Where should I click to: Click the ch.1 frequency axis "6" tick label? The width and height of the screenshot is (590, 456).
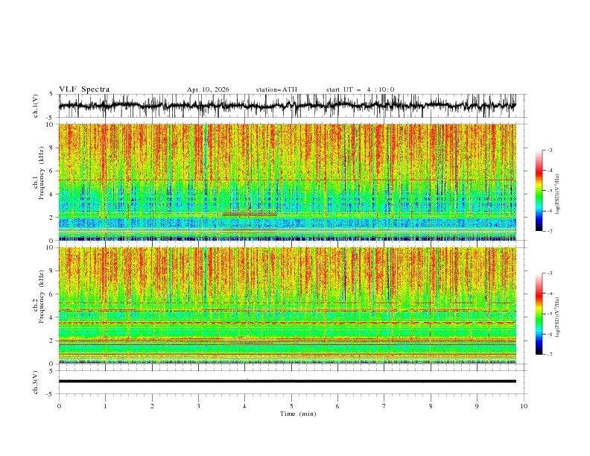pyautogui.click(x=52, y=171)
